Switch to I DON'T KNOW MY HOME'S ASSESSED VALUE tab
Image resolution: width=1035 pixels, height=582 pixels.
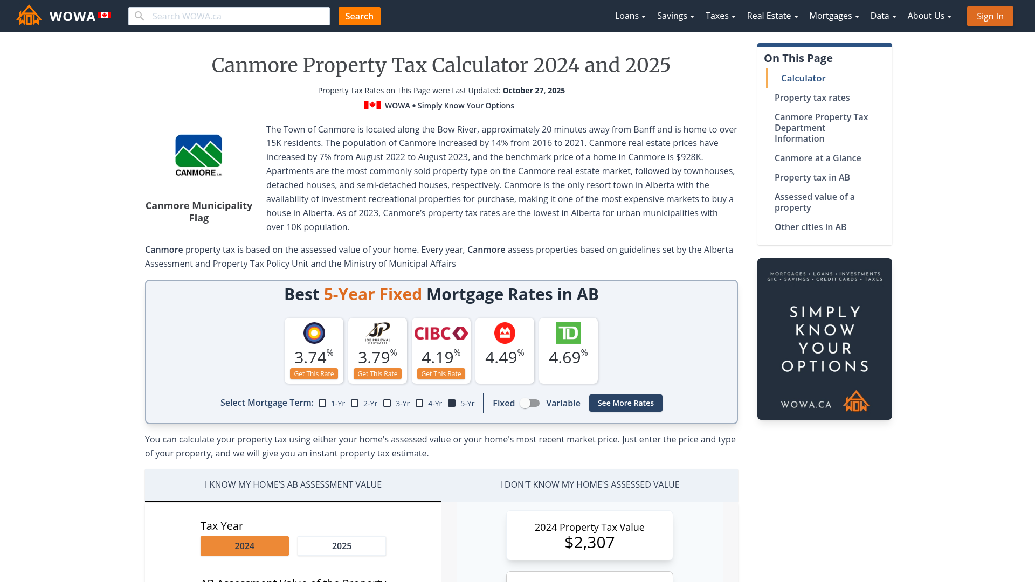(x=590, y=484)
